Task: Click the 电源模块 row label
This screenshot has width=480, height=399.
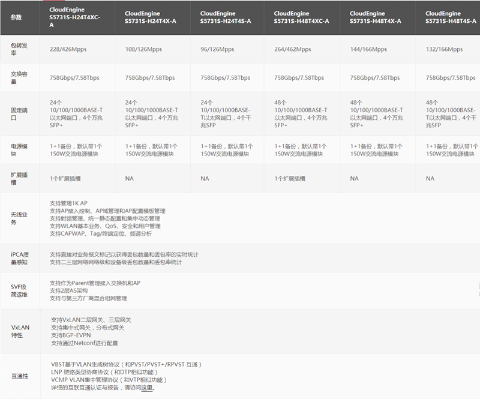Action: point(19,150)
